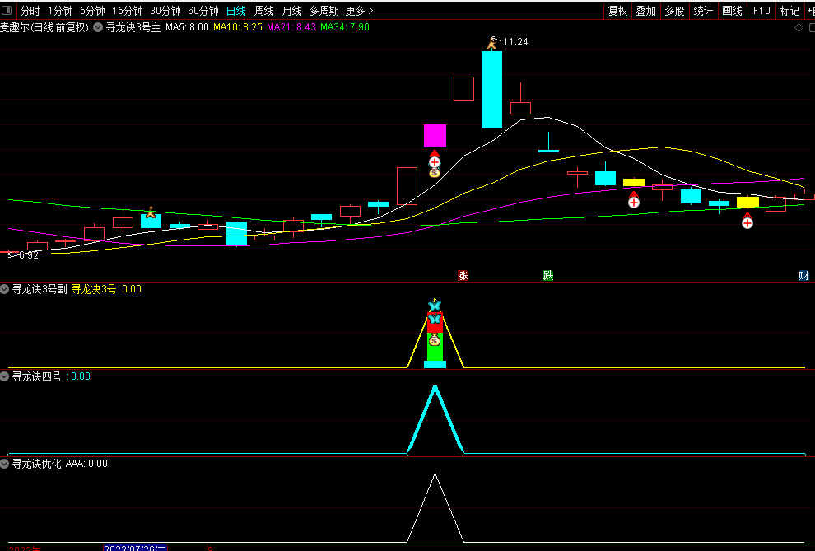Open the 更多 periods dropdown

[x=358, y=11]
